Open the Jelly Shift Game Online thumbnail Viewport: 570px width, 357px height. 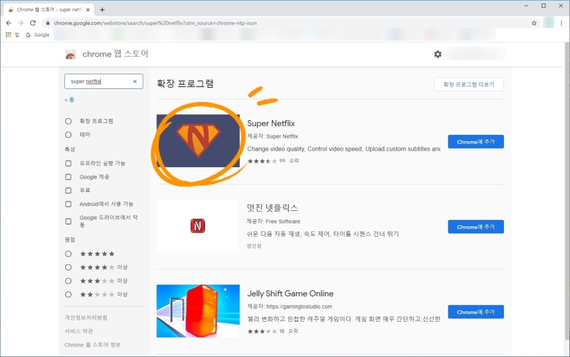click(x=198, y=311)
